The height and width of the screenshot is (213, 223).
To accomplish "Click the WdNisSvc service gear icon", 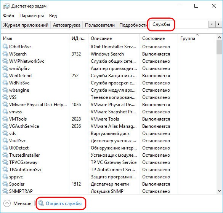I will 5,83.
